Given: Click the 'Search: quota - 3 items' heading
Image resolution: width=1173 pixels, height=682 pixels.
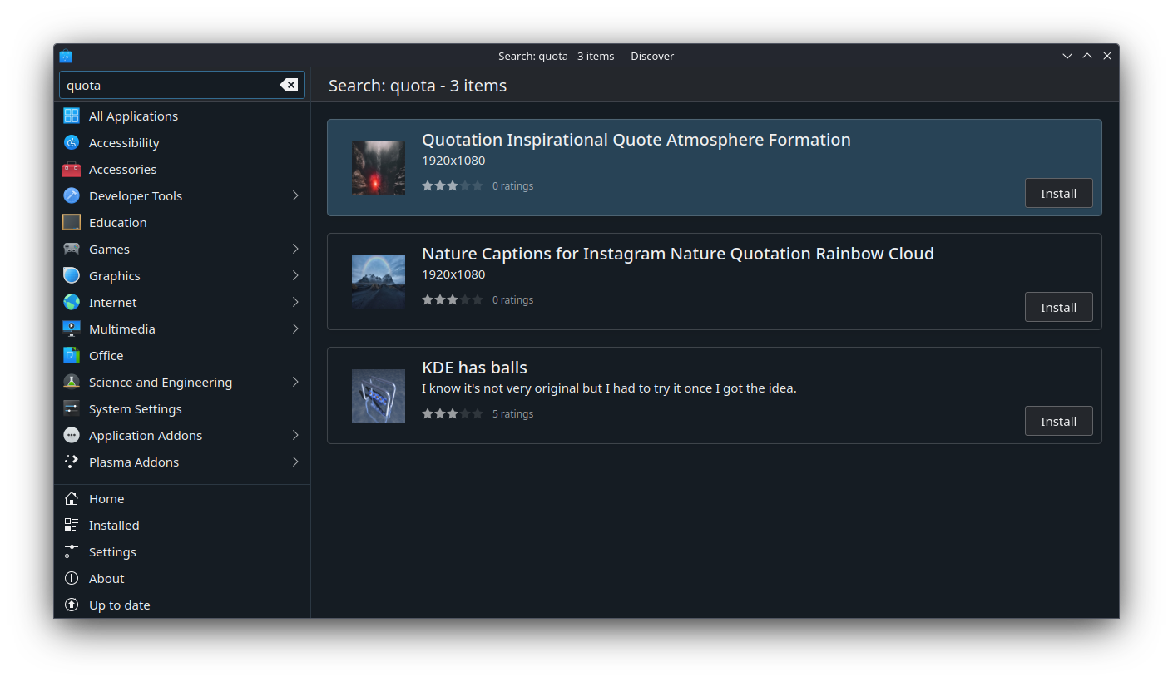Looking at the screenshot, I should tap(418, 86).
